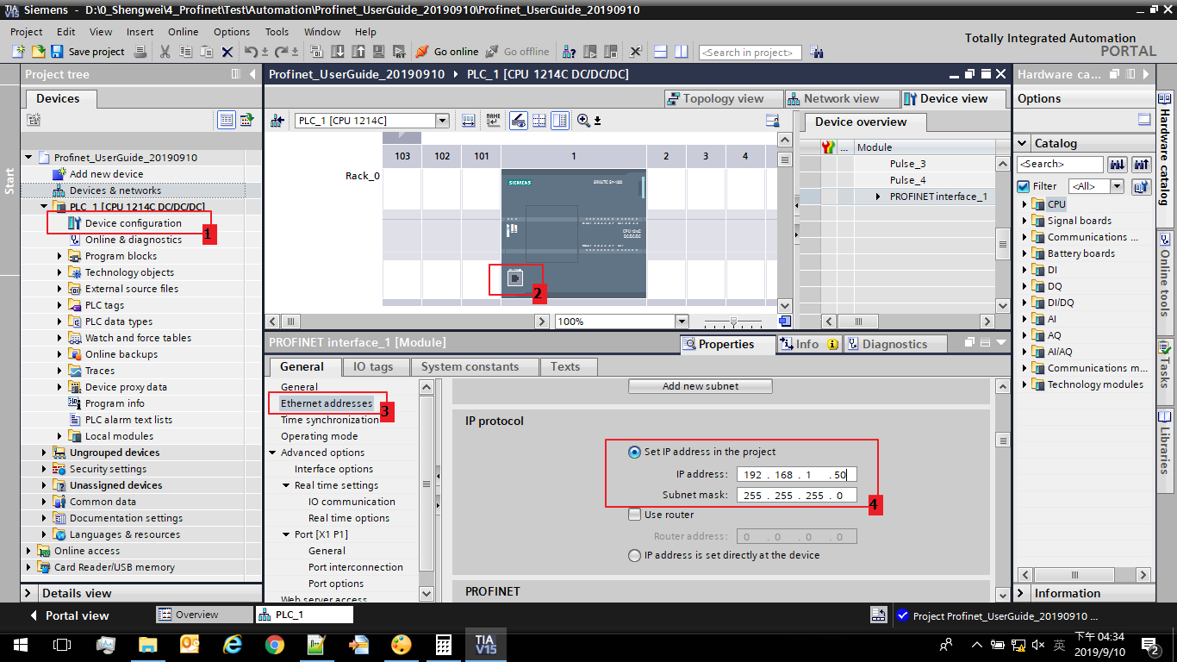
Task: Collapse the PLC_1 tree node
Action: pos(45,207)
